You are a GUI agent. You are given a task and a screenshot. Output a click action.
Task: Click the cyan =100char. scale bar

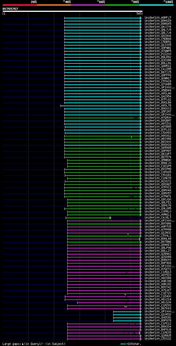[x=123, y=344]
